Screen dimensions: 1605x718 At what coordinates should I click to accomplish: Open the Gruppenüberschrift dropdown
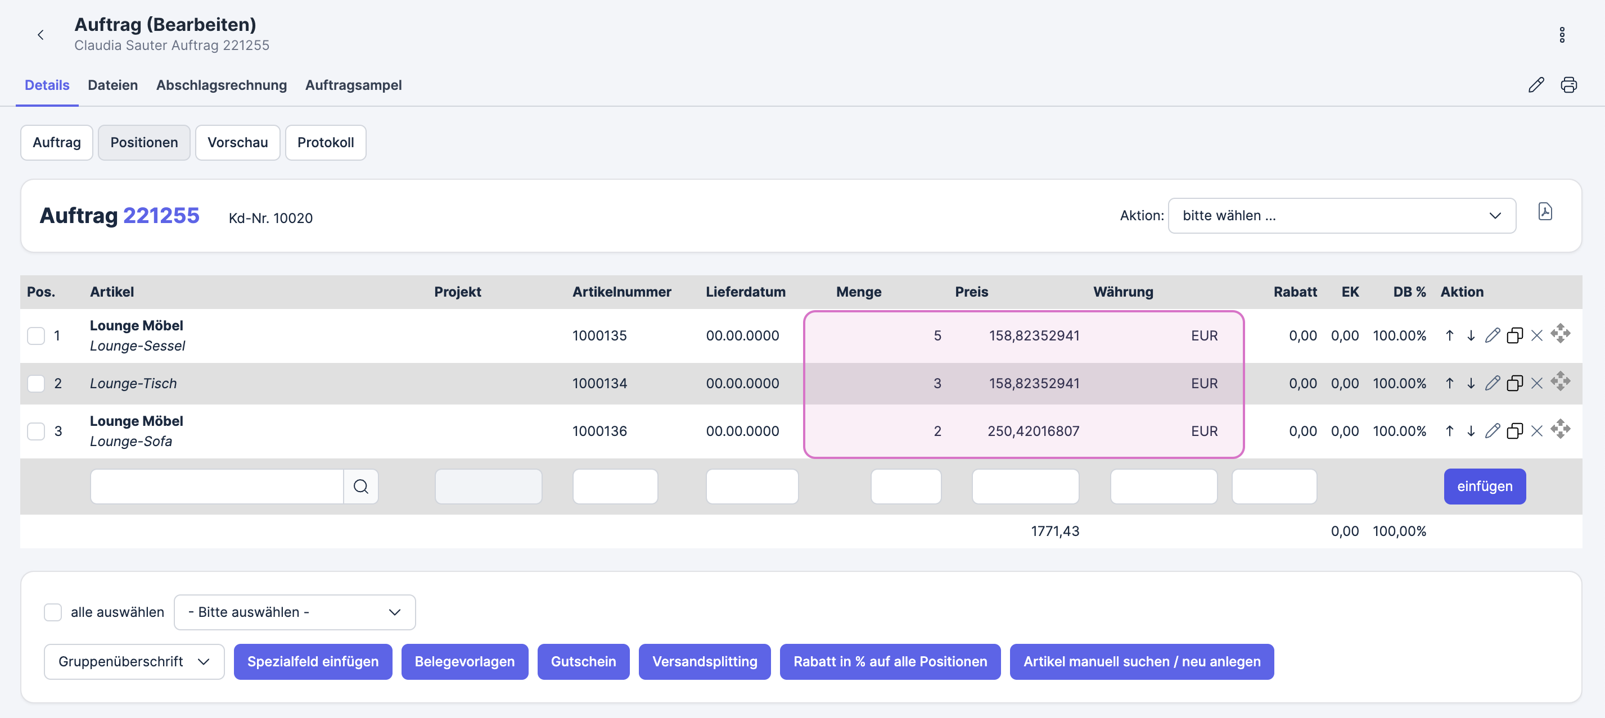[133, 661]
